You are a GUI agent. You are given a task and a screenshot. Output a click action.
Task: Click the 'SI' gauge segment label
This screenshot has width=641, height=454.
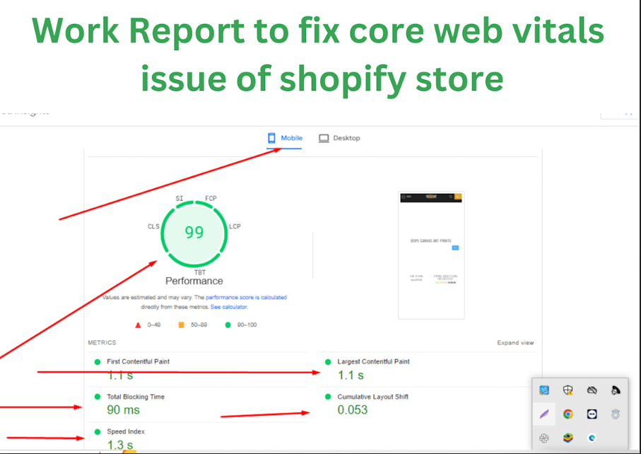click(180, 199)
